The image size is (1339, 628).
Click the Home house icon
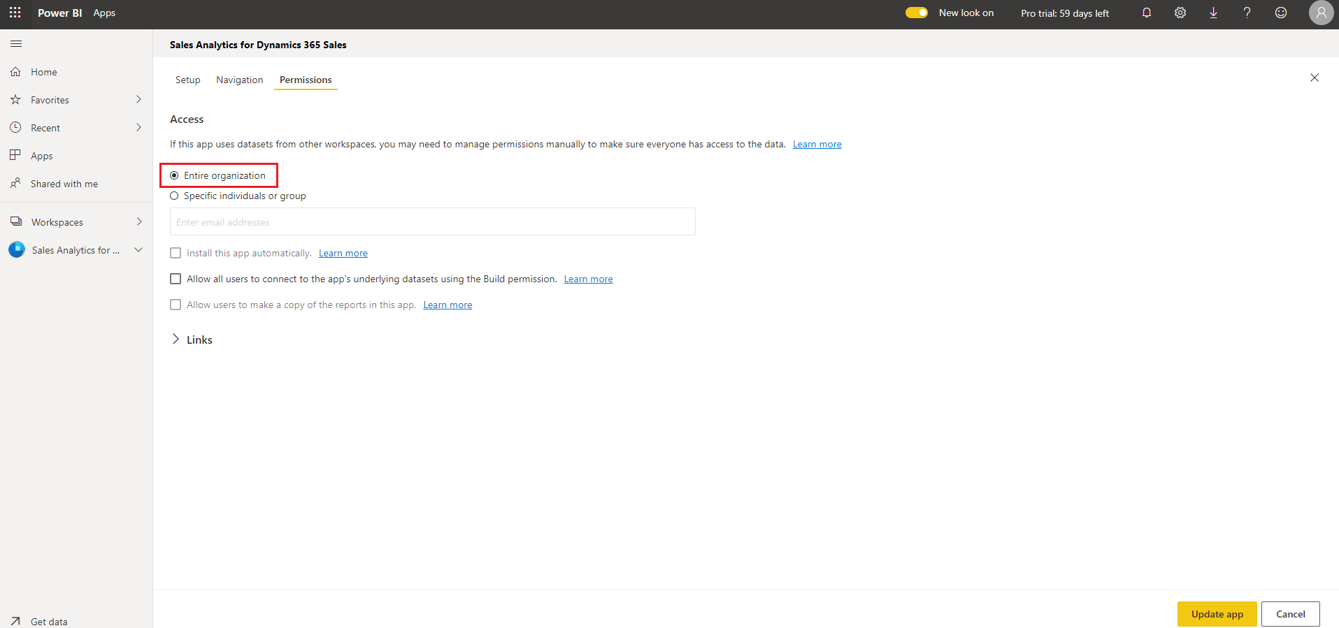pos(15,72)
